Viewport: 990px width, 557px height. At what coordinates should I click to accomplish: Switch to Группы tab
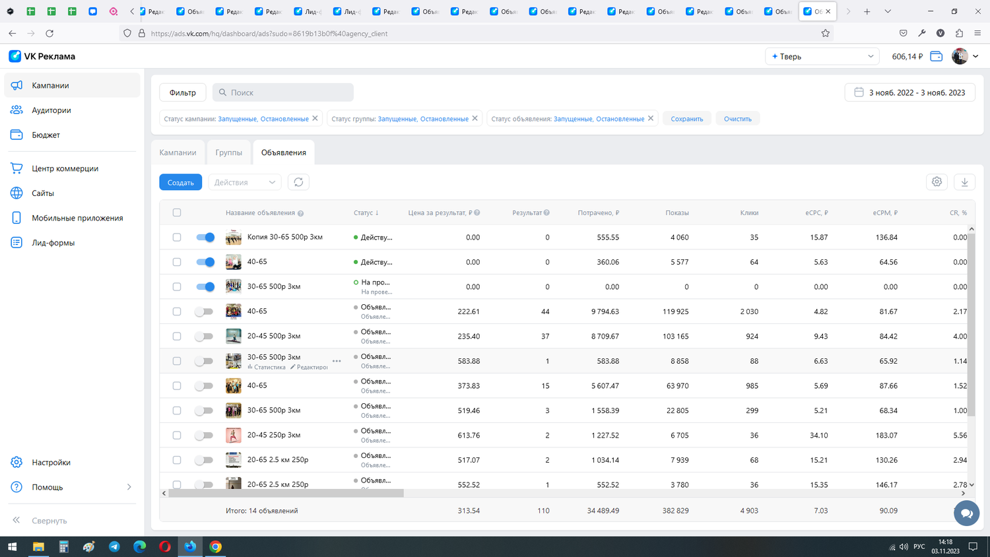click(x=228, y=152)
